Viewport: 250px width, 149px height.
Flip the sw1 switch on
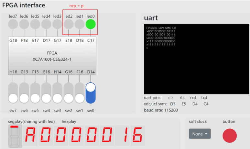pos(80,93)
